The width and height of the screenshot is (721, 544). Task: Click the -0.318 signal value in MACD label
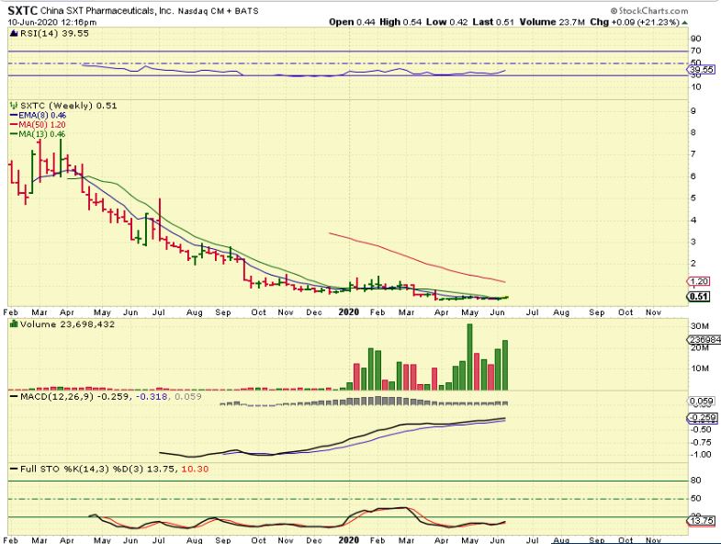[x=152, y=396]
